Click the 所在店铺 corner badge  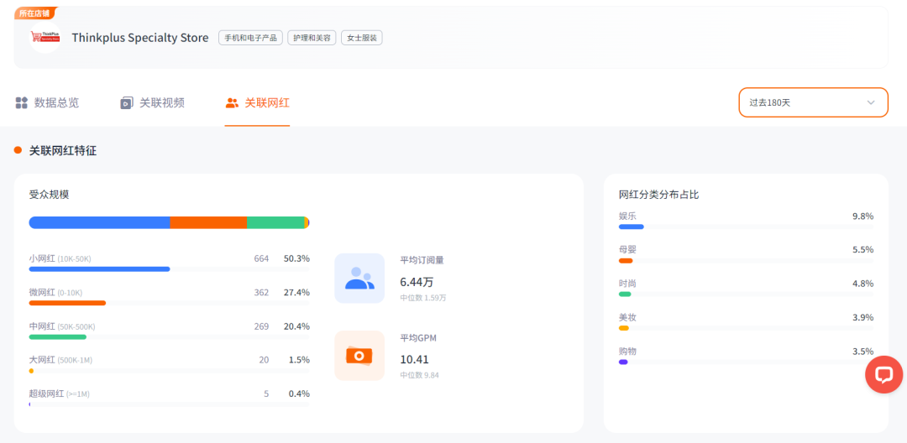(34, 13)
